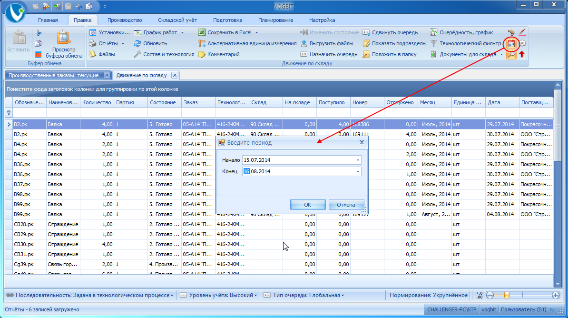Switch to the Производство ribbon tab

point(125,20)
